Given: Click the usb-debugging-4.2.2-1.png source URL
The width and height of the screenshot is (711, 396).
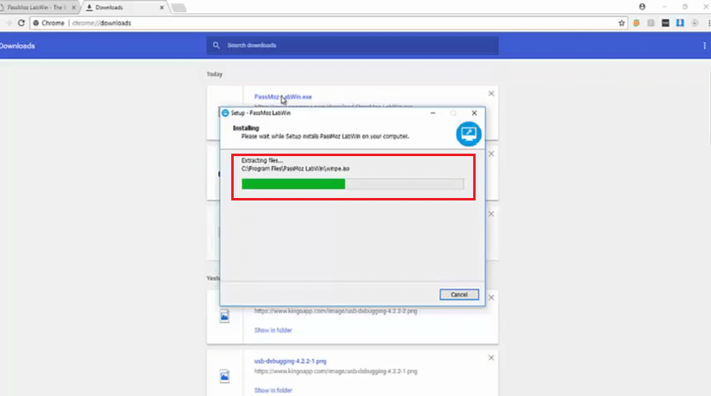Looking at the screenshot, I should point(336,371).
